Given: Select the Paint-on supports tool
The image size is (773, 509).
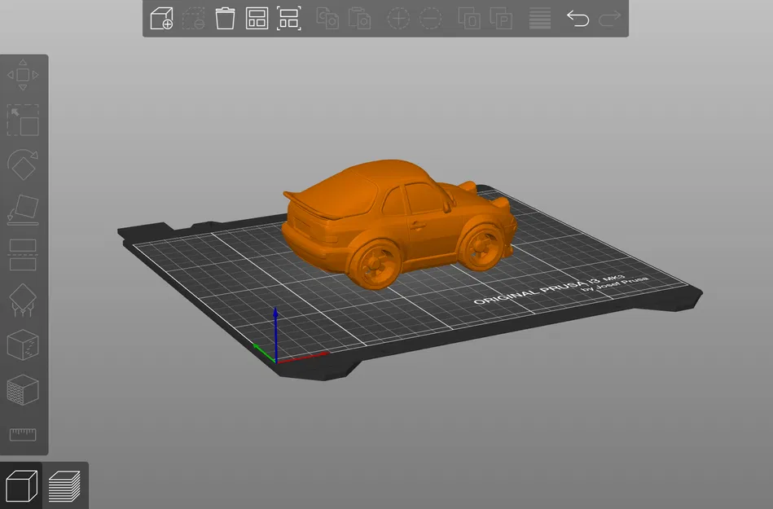Looking at the screenshot, I should tap(23, 300).
